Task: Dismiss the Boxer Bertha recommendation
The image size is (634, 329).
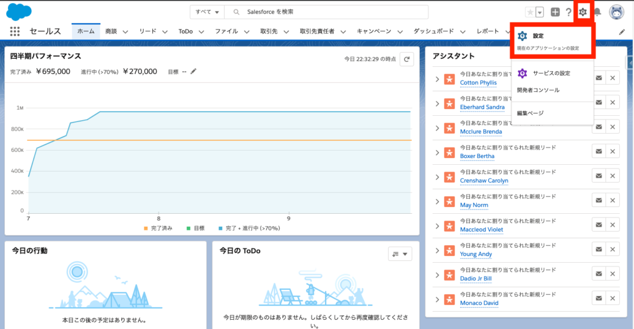Action: coord(612,151)
